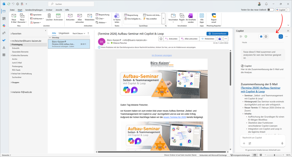This screenshot has width=292, height=157.
Task: Archive the message with Archivieren
Action: [58, 17]
